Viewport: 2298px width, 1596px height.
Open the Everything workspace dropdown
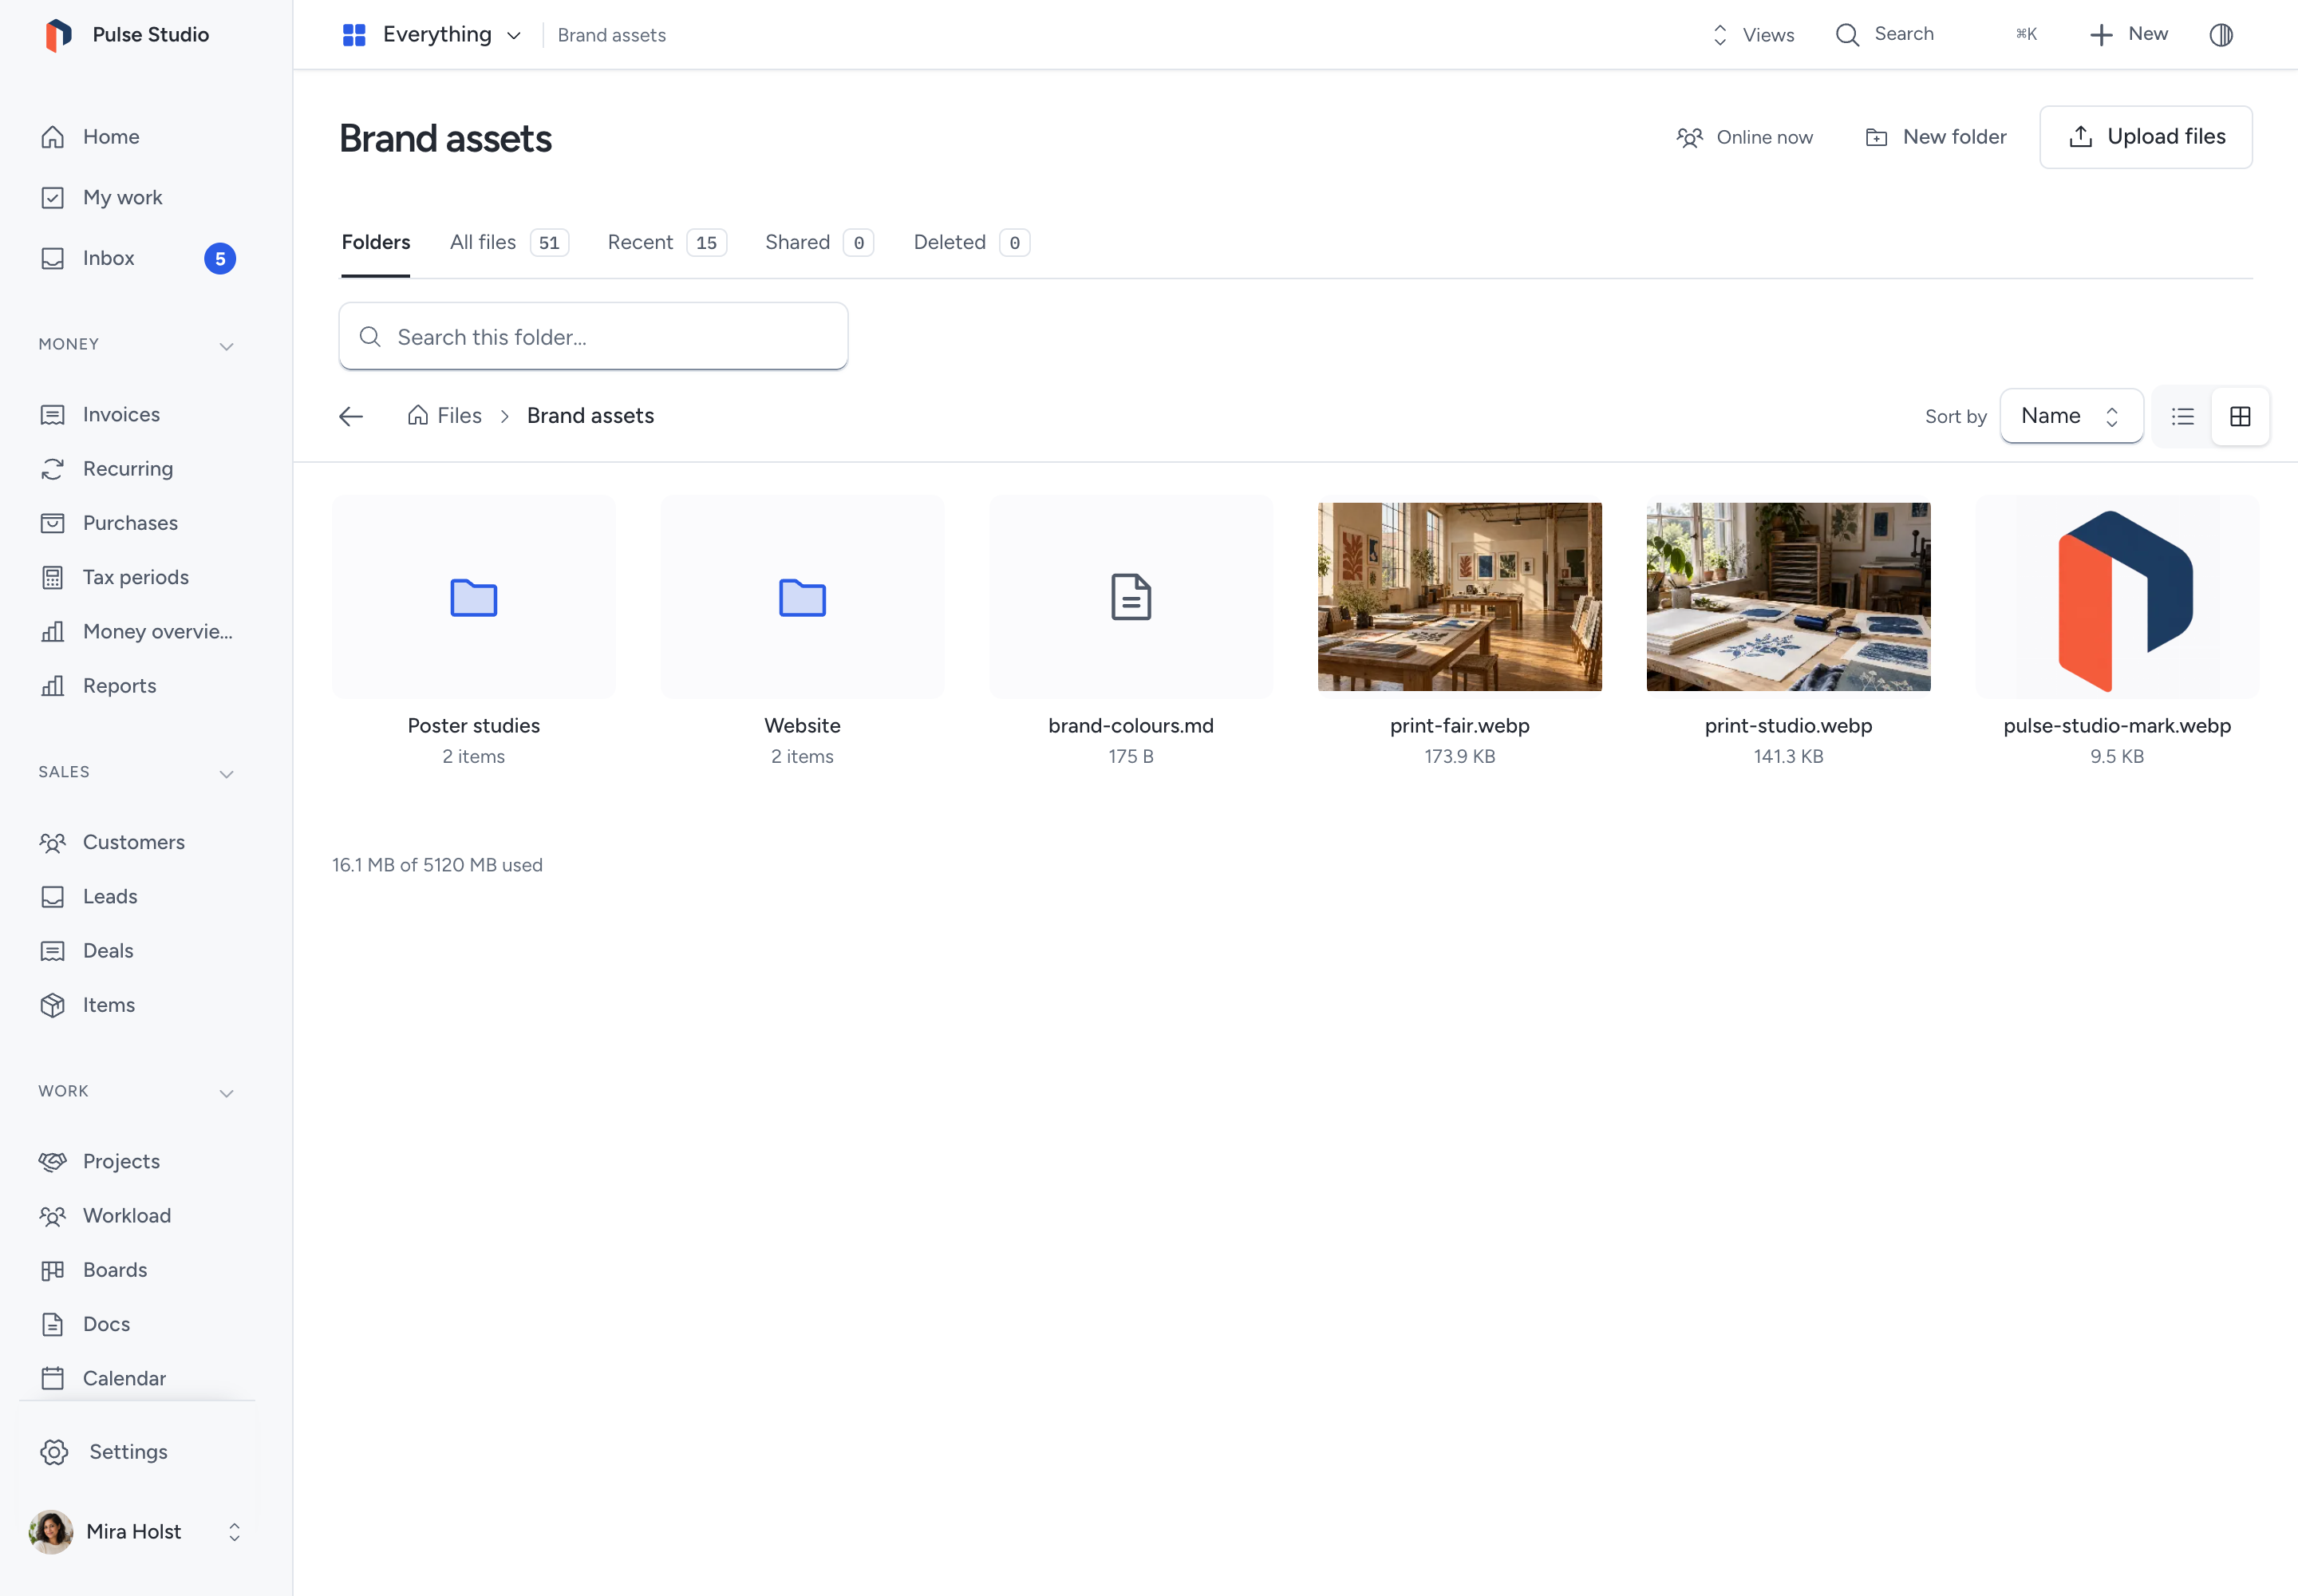click(x=432, y=35)
